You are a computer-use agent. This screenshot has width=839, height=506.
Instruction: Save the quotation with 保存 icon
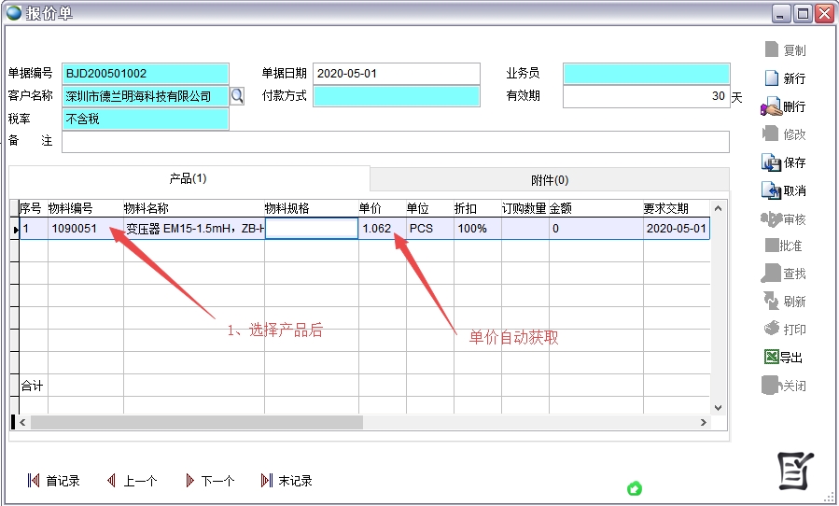[772, 162]
